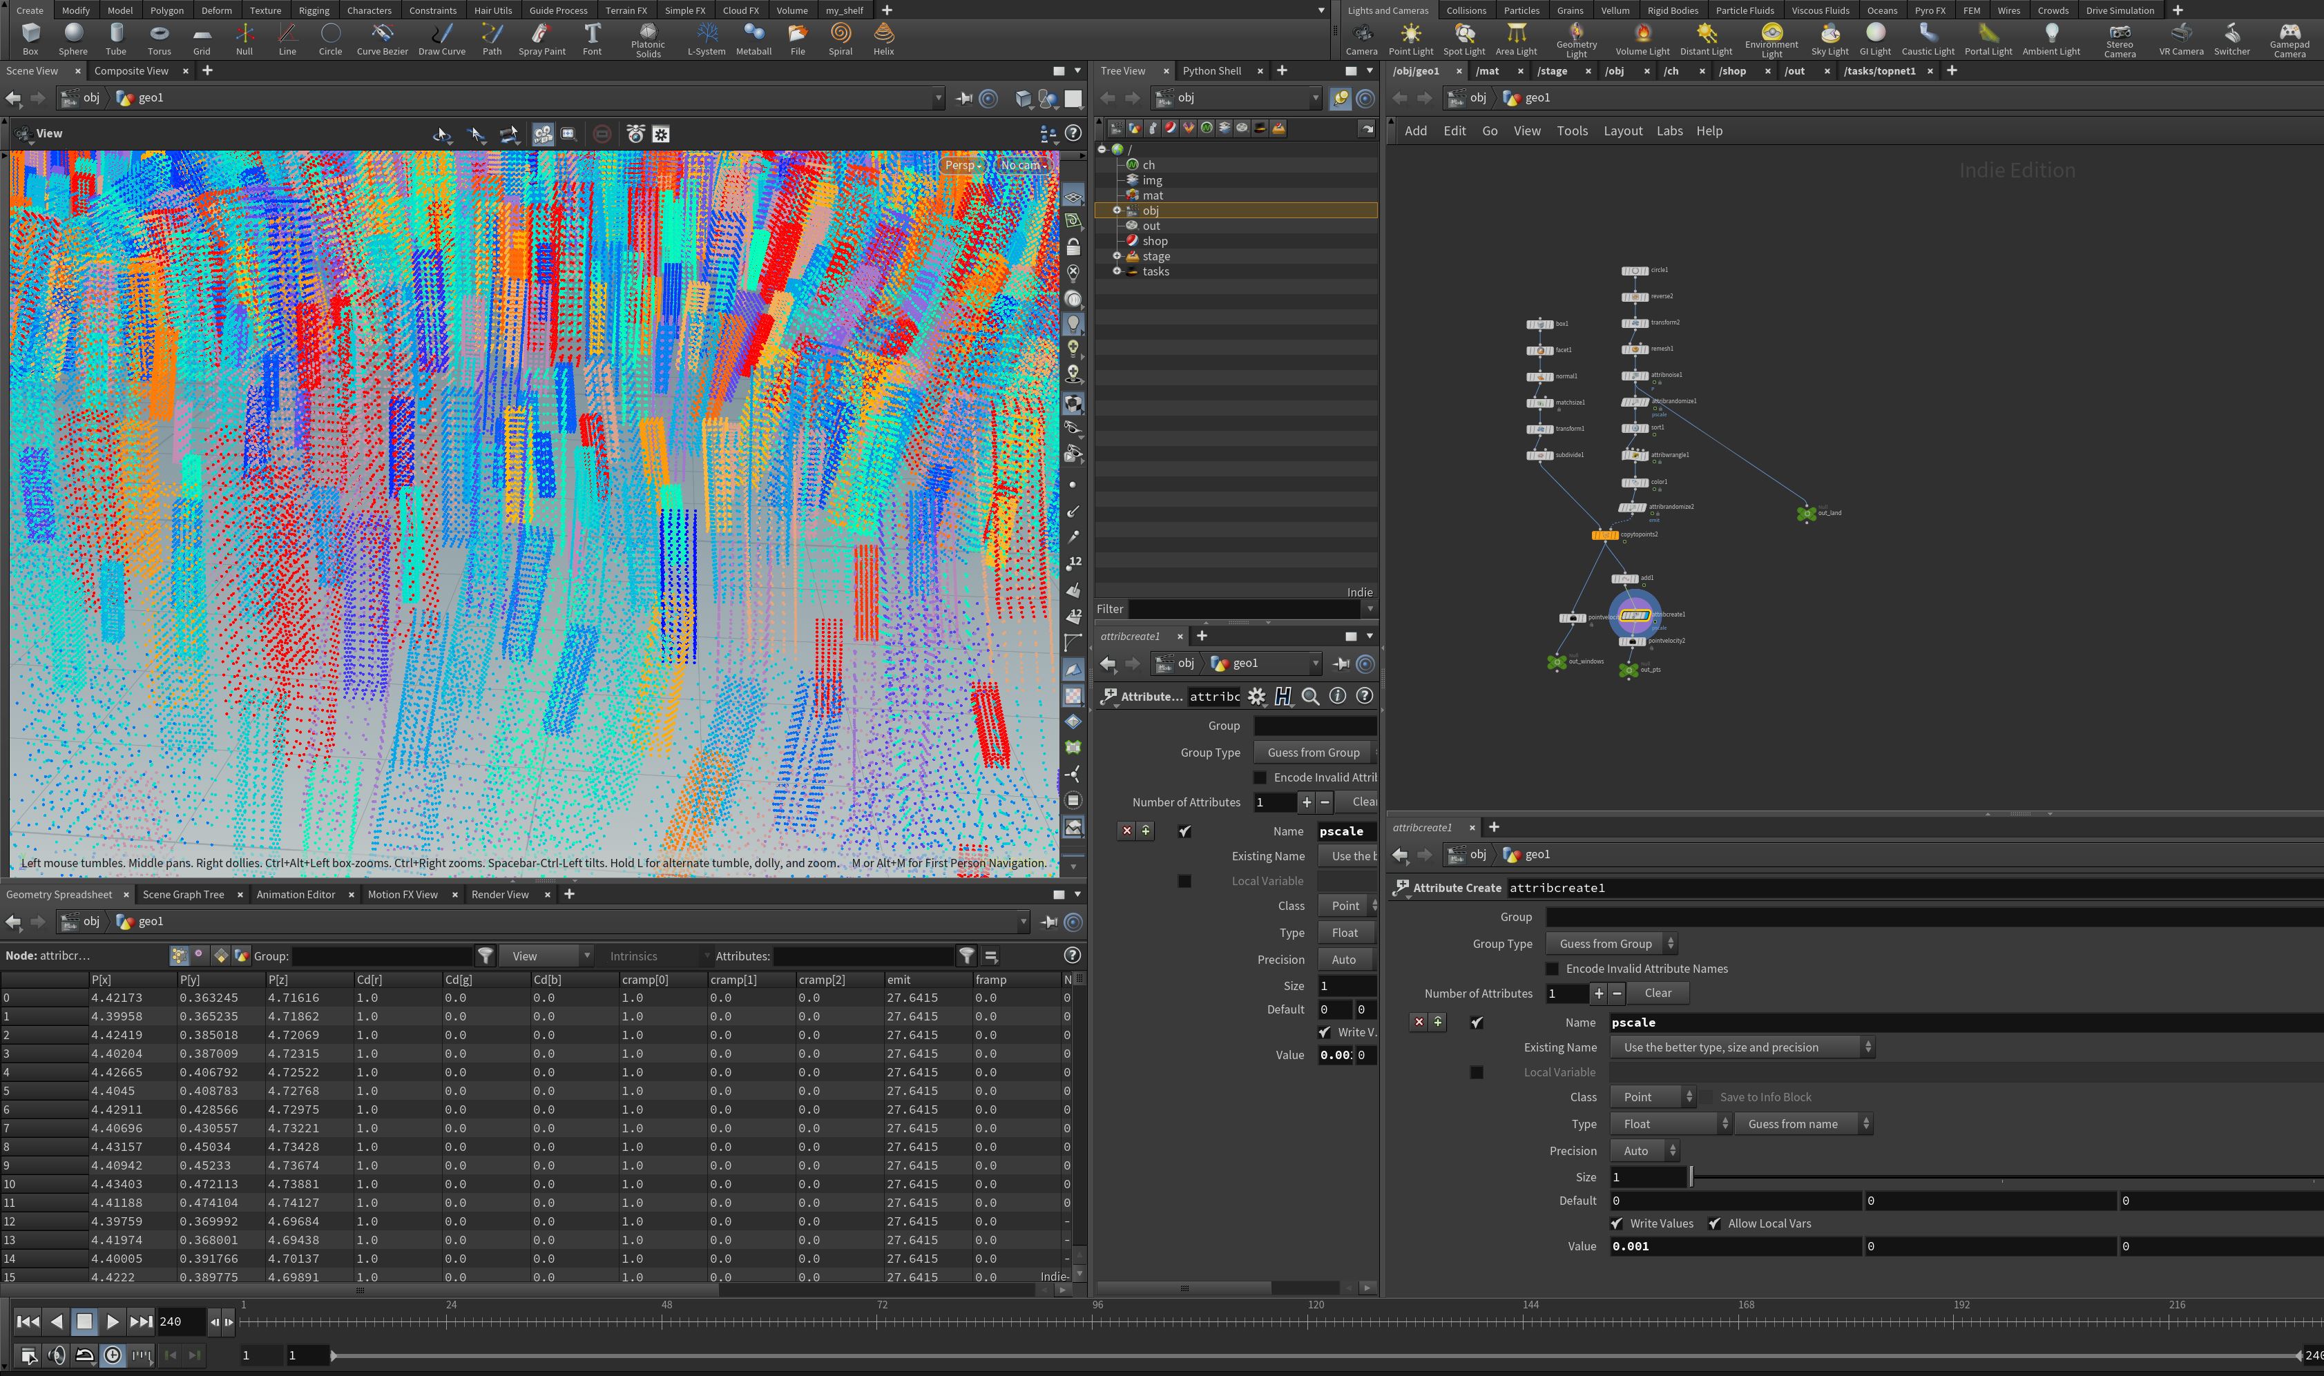The image size is (2324, 1376).
Task: Open the Platonic Solids tool
Action: click(x=649, y=41)
